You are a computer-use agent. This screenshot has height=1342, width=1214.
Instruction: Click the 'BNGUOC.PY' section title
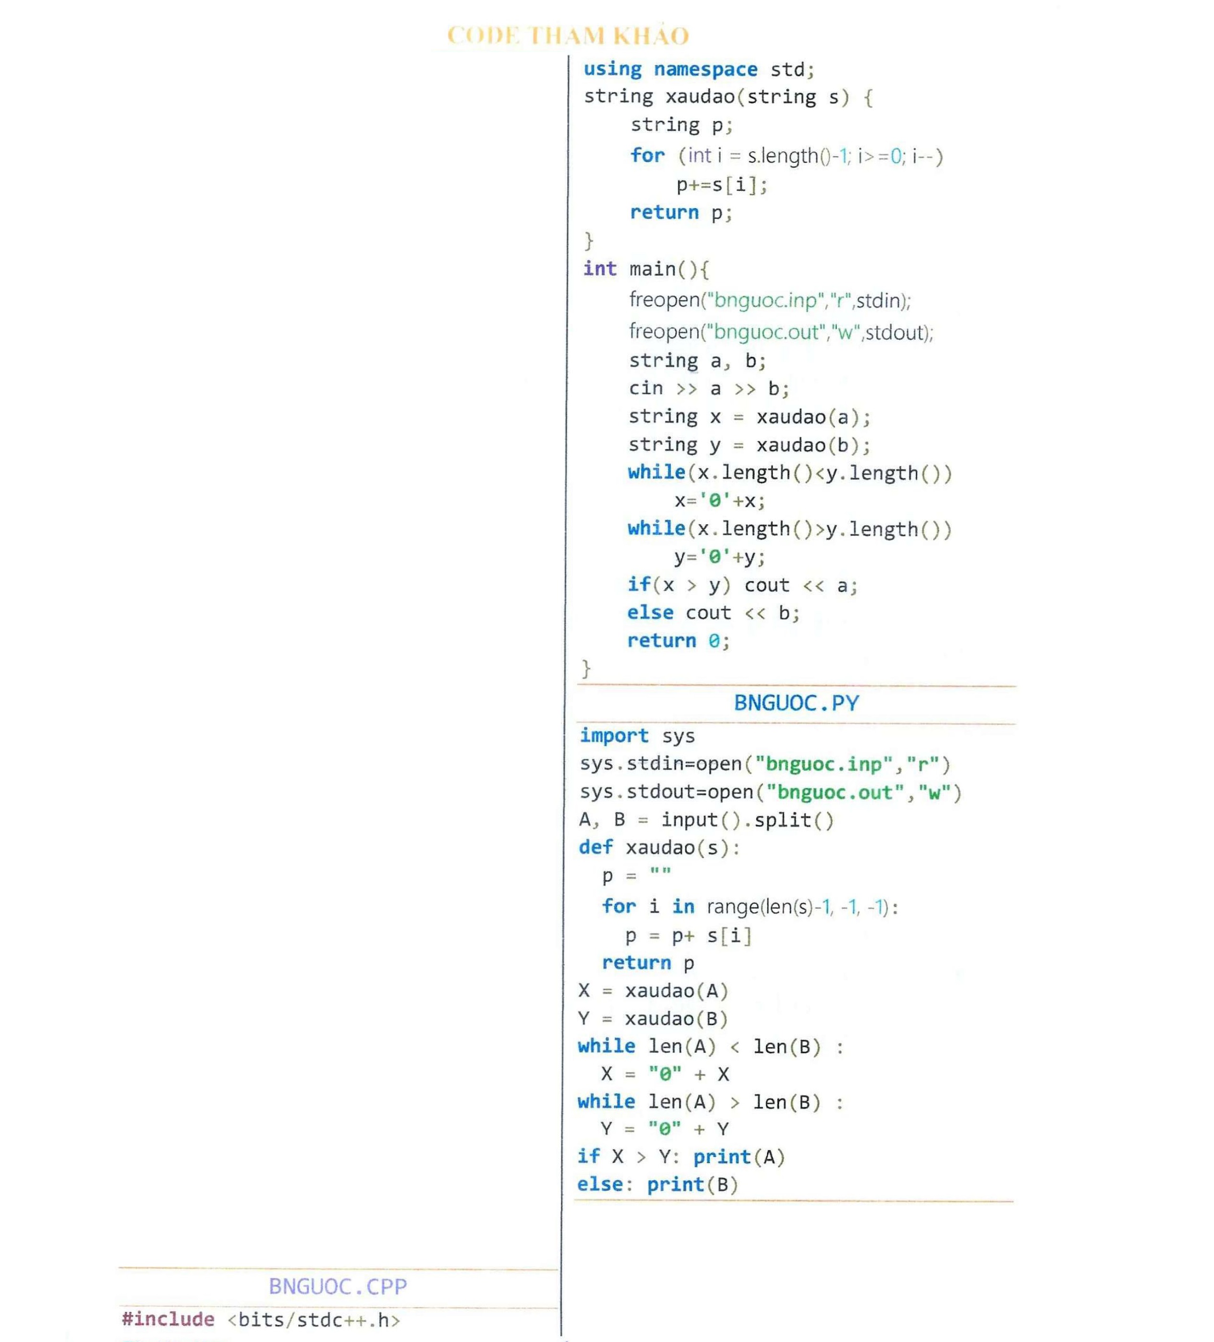tap(796, 704)
